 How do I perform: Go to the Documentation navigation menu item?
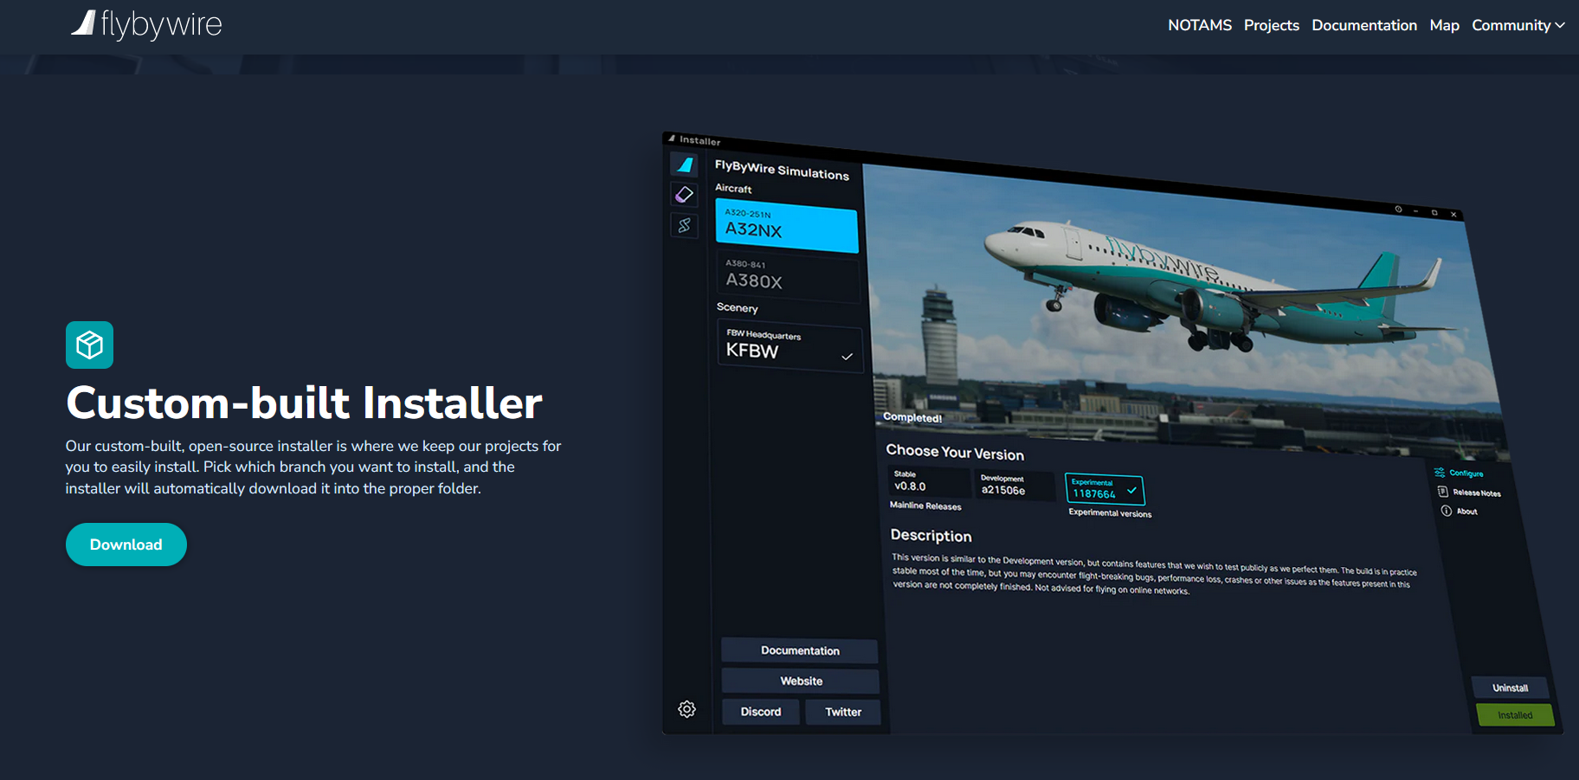click(1364, 25)
